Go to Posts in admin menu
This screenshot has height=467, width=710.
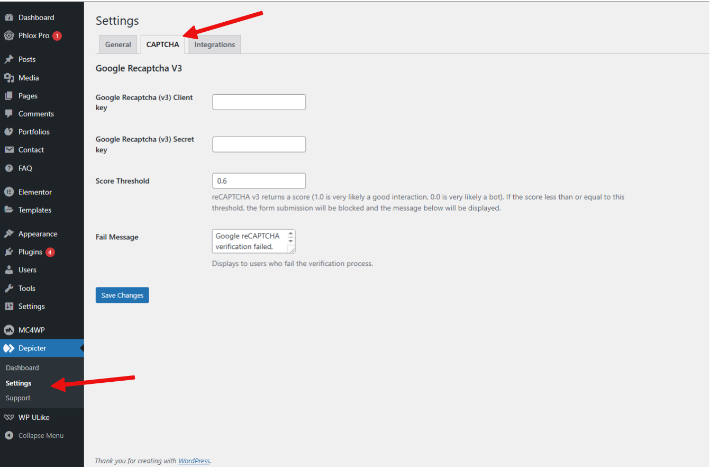[27, 59]
